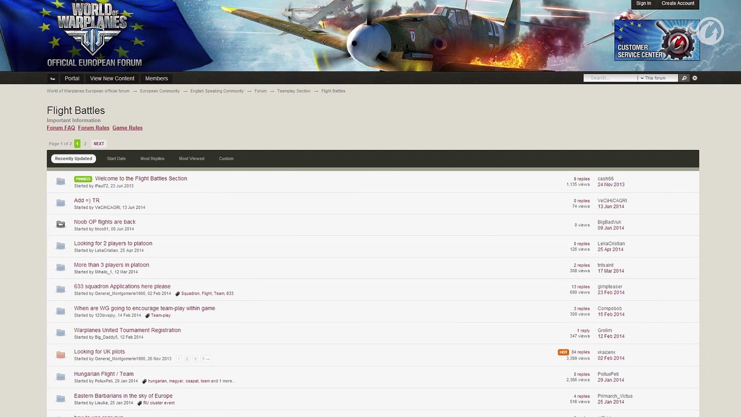Open the Game Rules link

click(127, 128)
